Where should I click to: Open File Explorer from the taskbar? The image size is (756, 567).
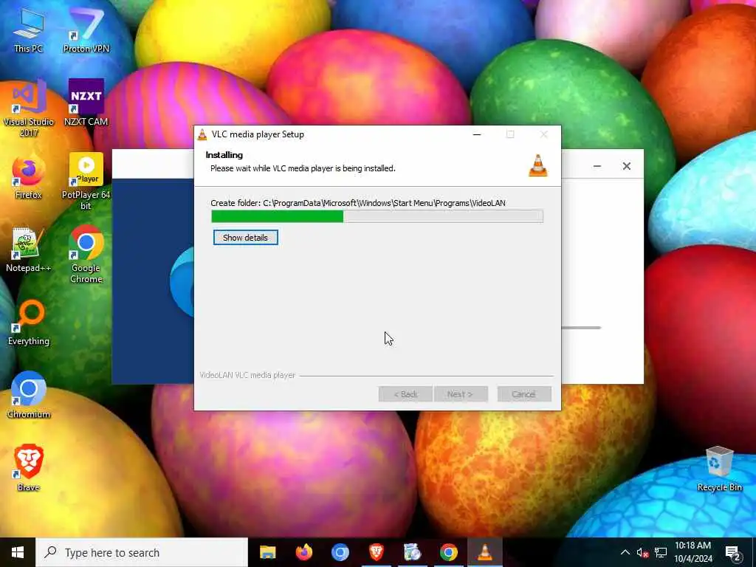[x=267, y=552]
